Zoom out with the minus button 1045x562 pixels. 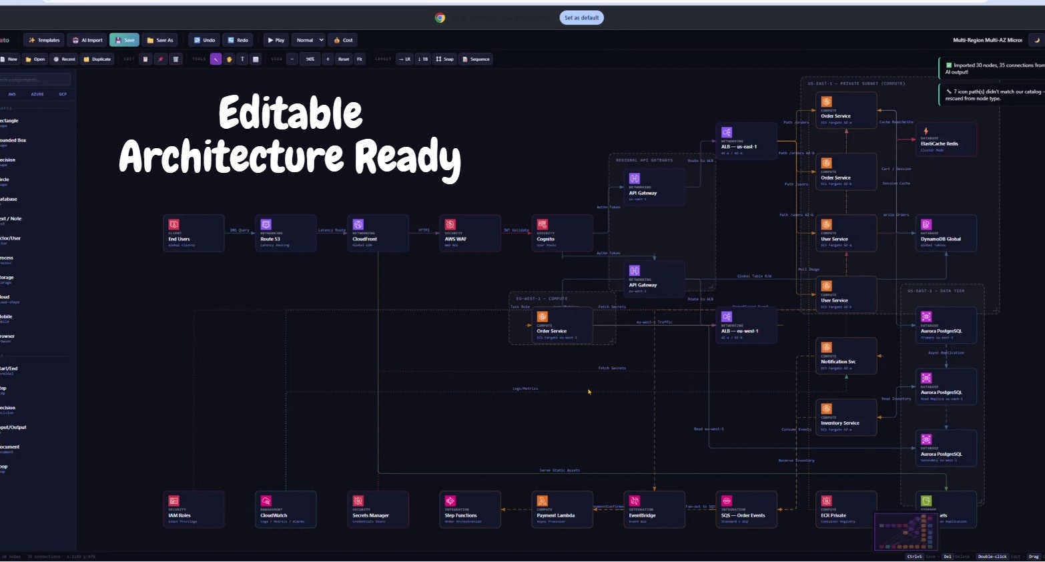pos(292,59)
